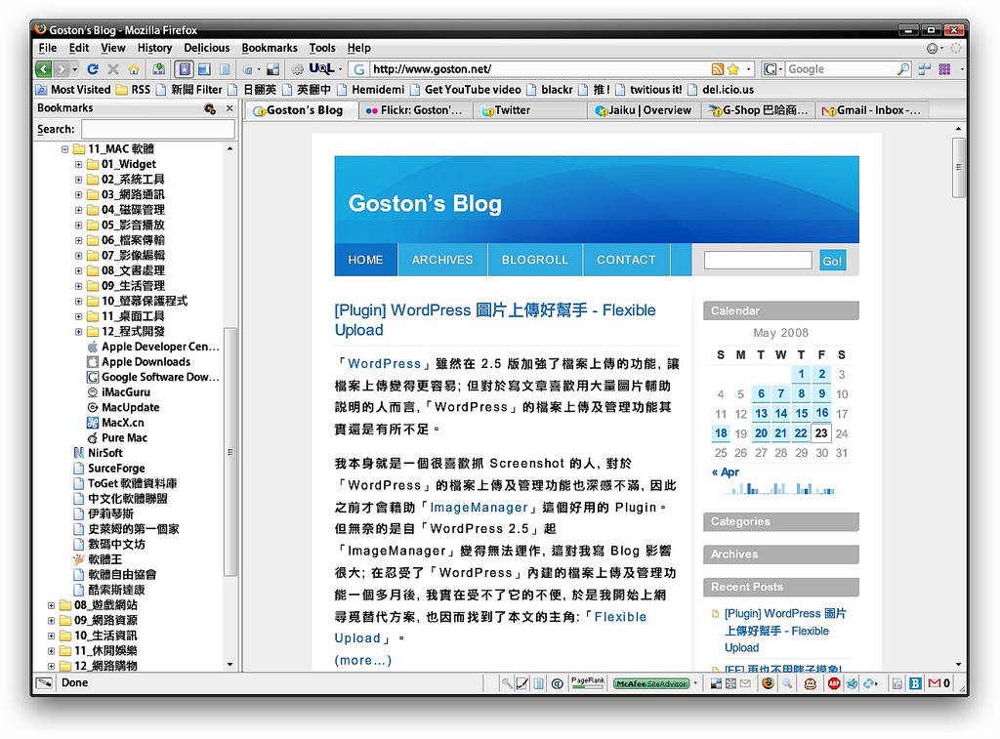
Task: Click the « Apr calendar link
Action: pos(726,472)
